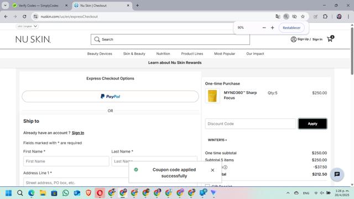Pay with PayPal express checkout
Viewport: 354px width, 199px height.
(x=110, y=97)
